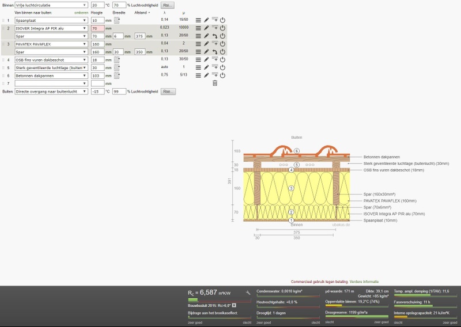
Task: Open the PAVATEX PAVAFLEX material dropdown
Action: [51, 44]
